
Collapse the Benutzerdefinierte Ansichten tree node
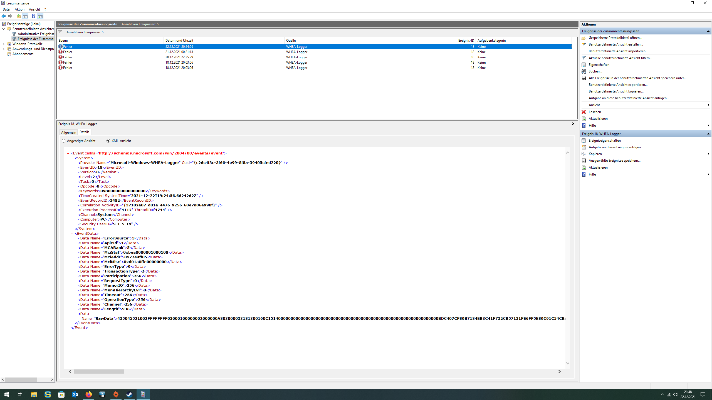pyautogui.click(x=3, y=29)
